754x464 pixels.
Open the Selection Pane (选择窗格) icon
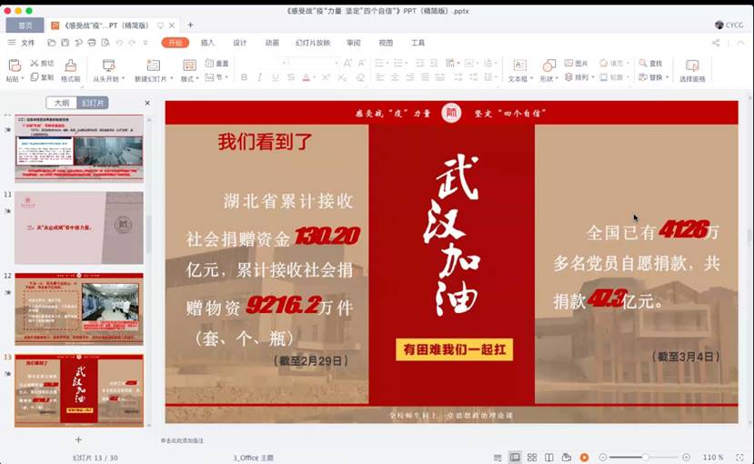[692, 66]
